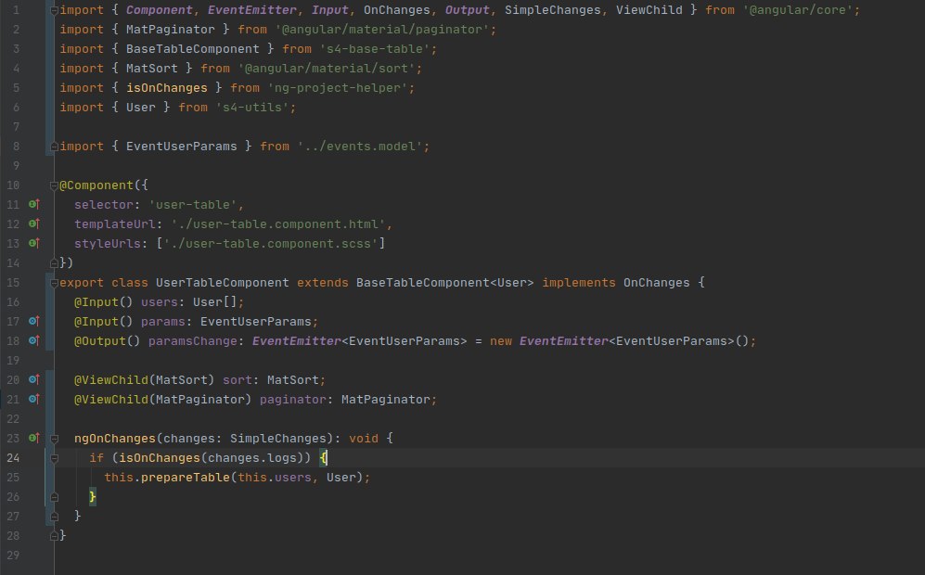Click the '@angular/material/paginator' import path

click(x=382, y=30)
